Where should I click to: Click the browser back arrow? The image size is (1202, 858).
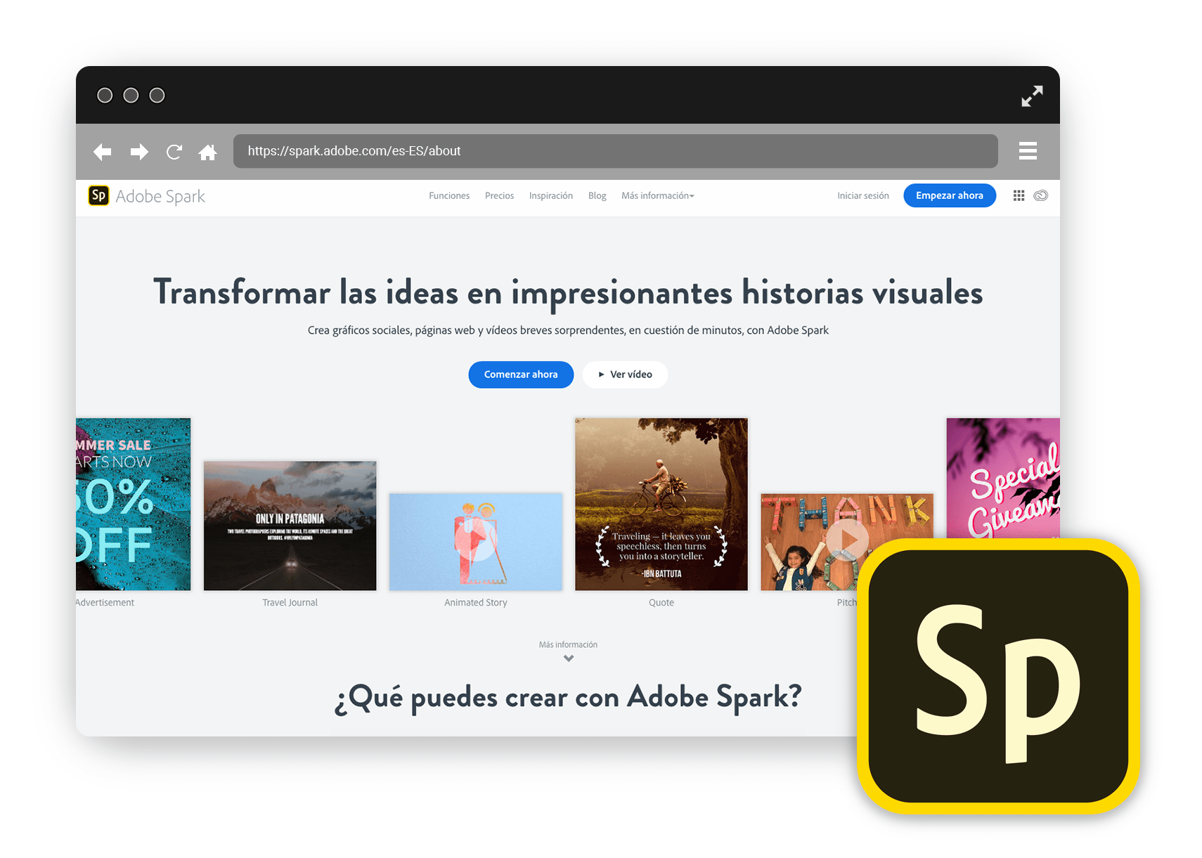pyautogui.click(x=103, y=152)
